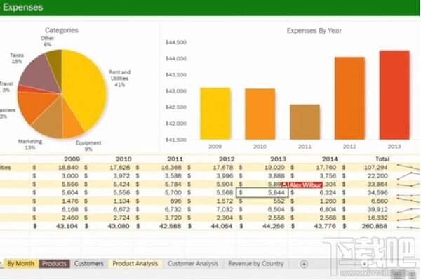
Task: Select the 2014 column header
Action: (x=330, y=159)
